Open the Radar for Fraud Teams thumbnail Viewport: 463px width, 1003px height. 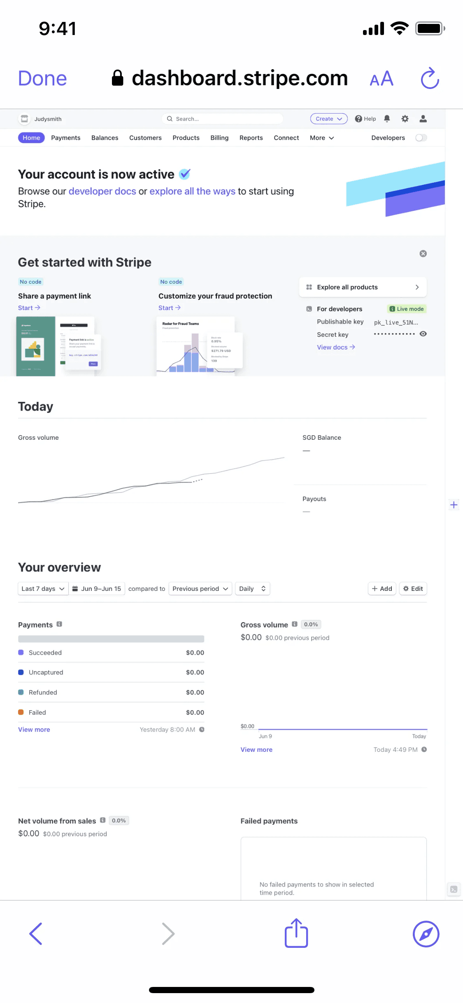click(200, 346)
